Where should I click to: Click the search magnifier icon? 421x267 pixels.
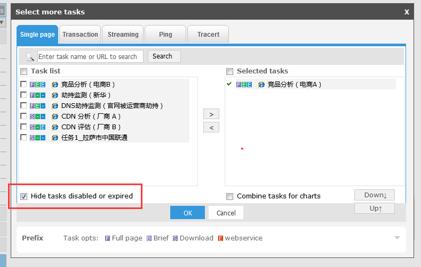tap(30, 56)
